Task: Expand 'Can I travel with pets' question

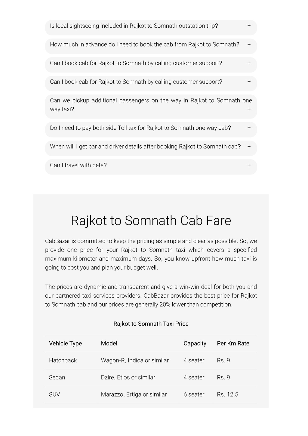Action: pyautogui.click(x=78, y=165)
